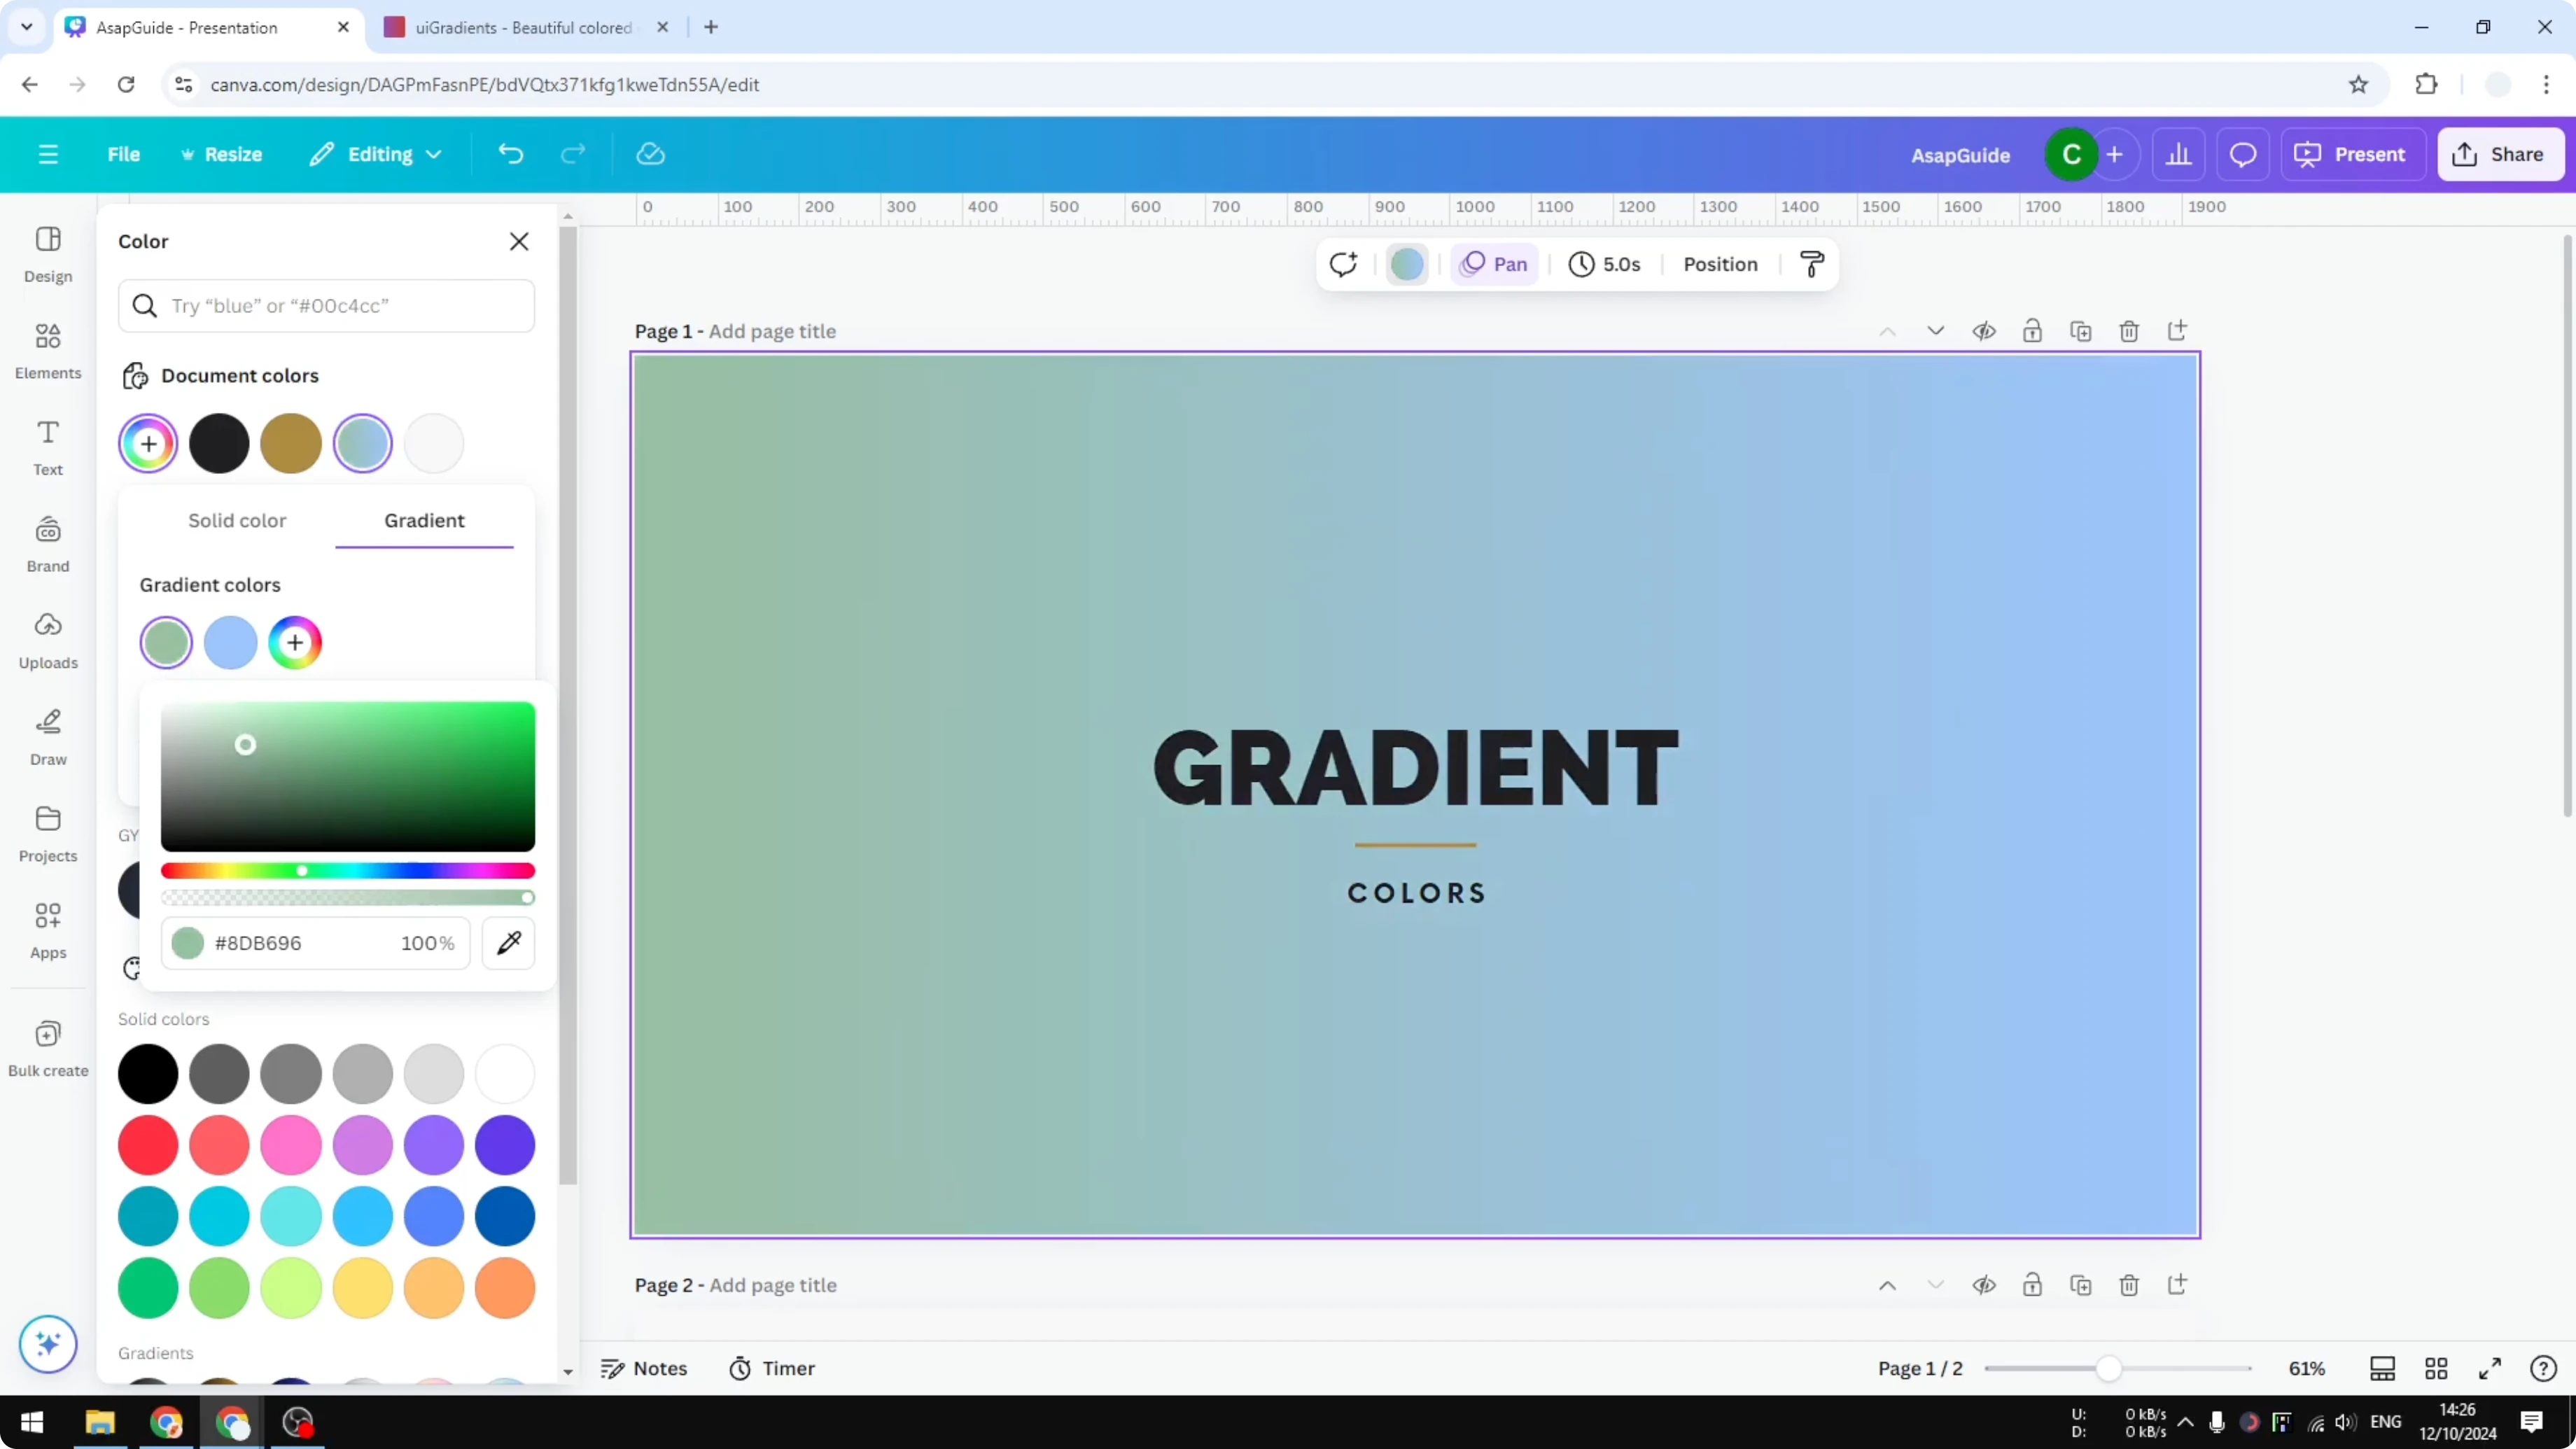Toggle visibility of Page 1

coord(1985,331)
